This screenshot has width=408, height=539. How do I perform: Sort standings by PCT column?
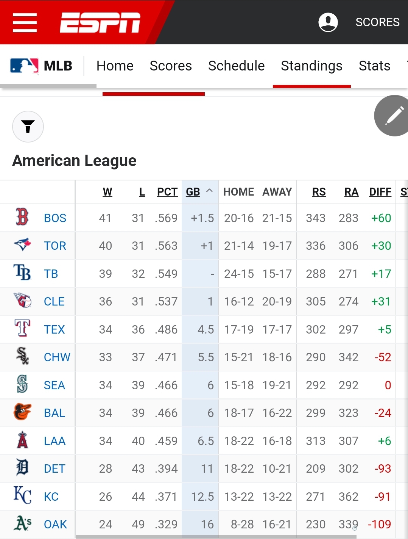click(x=167, y=192)
